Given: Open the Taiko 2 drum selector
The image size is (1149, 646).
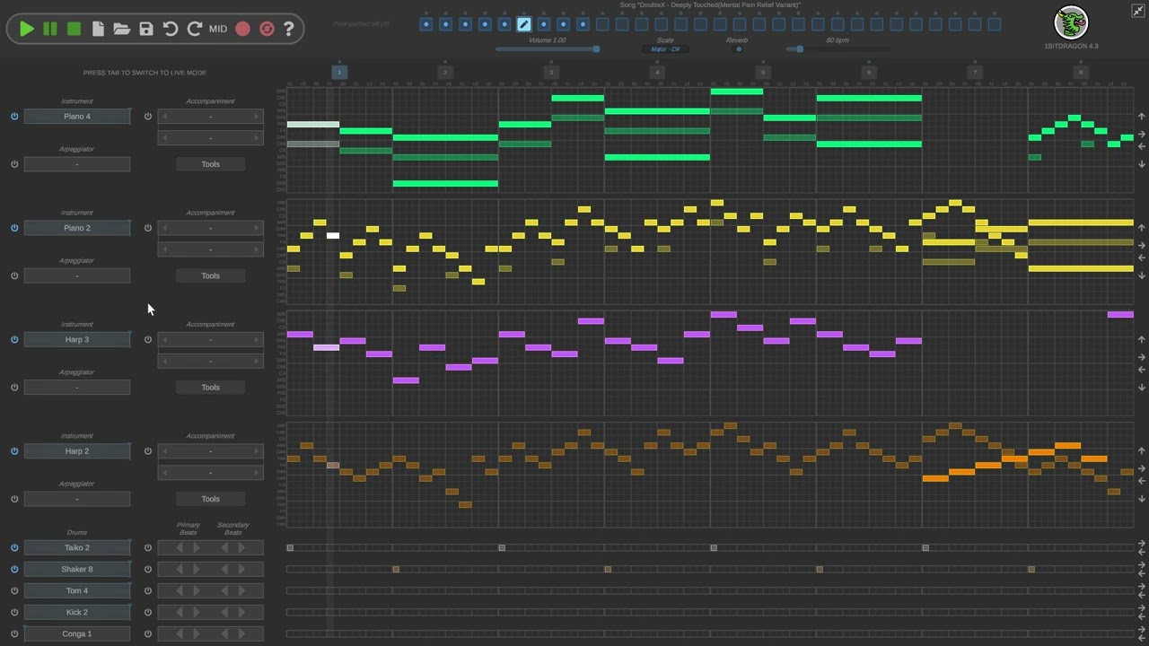Looking at the screenshot, I should (x=77, y=547).
